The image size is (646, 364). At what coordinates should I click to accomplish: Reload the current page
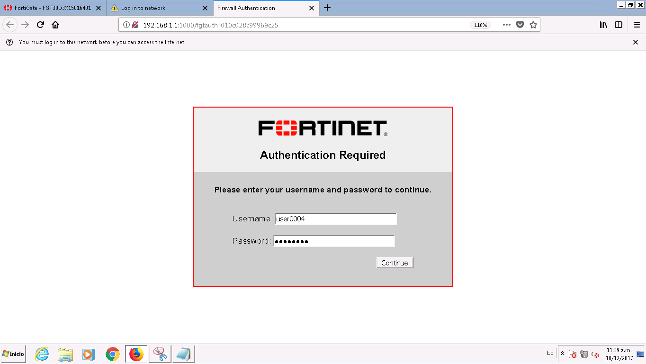click(41, 25)
